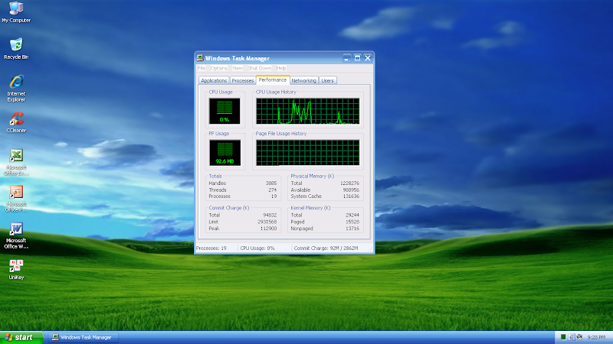This screenshot has height=344, width=613.
Task: Click the 'Kernel Memory (K)' group label
Action: click(x=310, y=208)
